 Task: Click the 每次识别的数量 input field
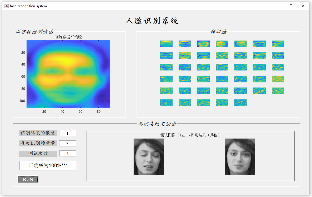[x=67, y=144]
